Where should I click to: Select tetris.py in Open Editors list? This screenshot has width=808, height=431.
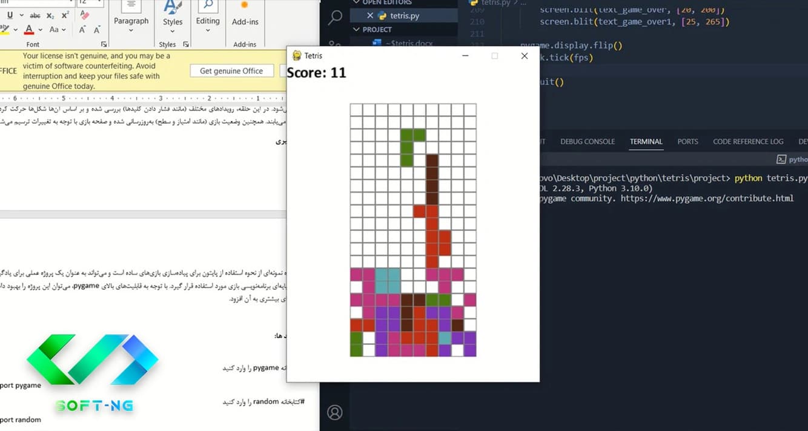coord(403,15)
